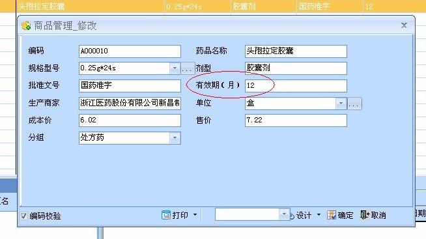Click the 设计 button
The width and height of the screenshot is (426, 239).
(304, 216)
